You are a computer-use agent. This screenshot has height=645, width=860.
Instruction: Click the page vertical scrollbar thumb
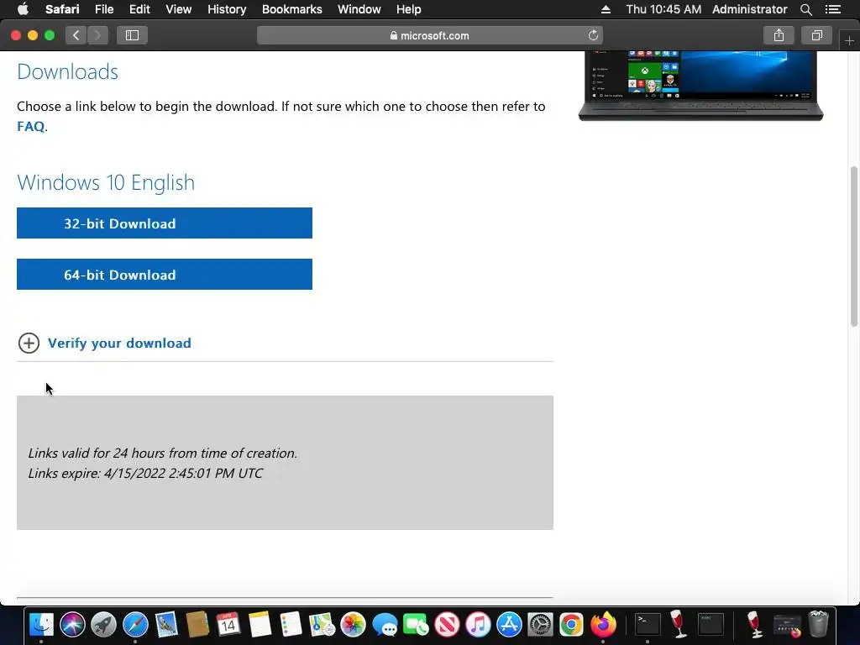click(854, 246)
